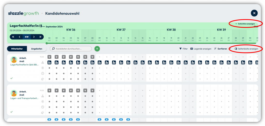This screenshot has width=265, height=126.
Task: Select the KW 36 week header
Action: [71, 30]
